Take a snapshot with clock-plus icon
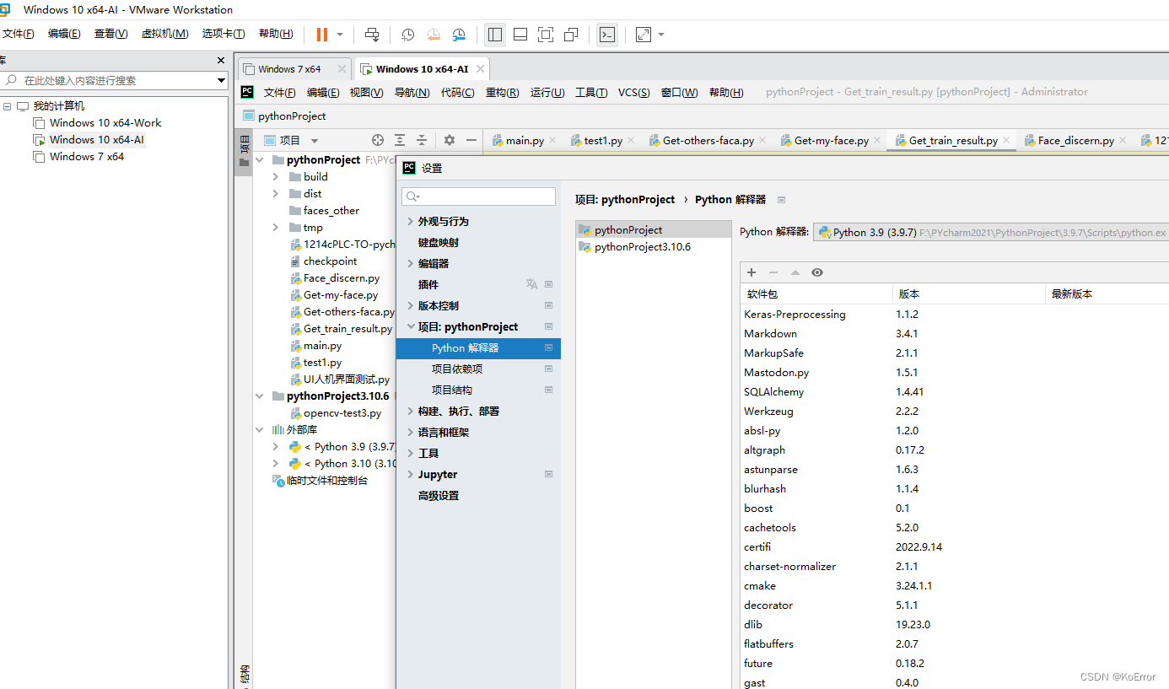 tap(408, 35)
